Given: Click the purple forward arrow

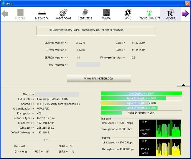Looking at the screenshot, I should [x=185, y=14].
